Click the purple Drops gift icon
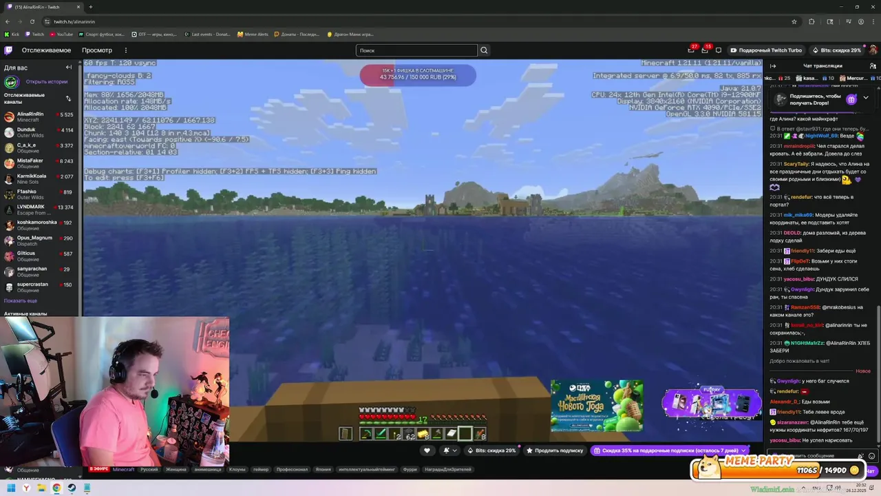The width and height of the screenshot is (881, 496). pyautogui.click(x=851, y=99)
